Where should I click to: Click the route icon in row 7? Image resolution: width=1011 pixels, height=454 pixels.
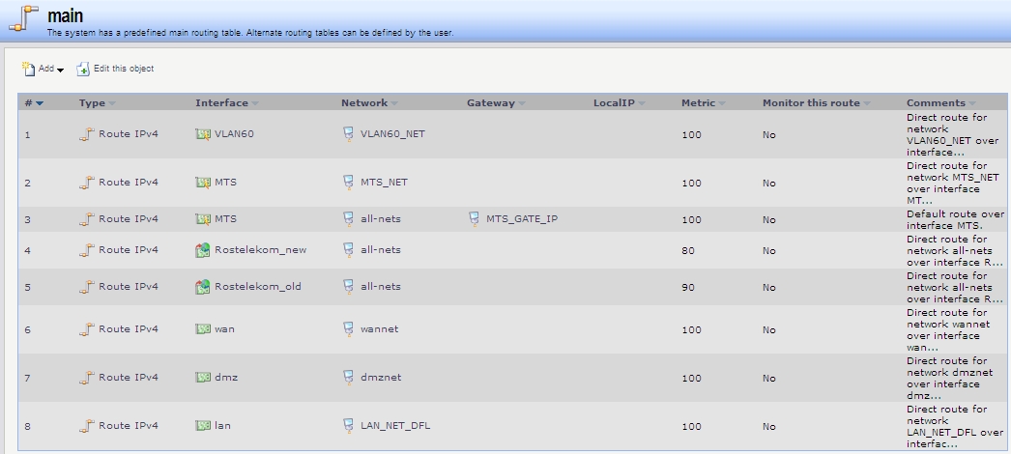(x=86, y=378)
